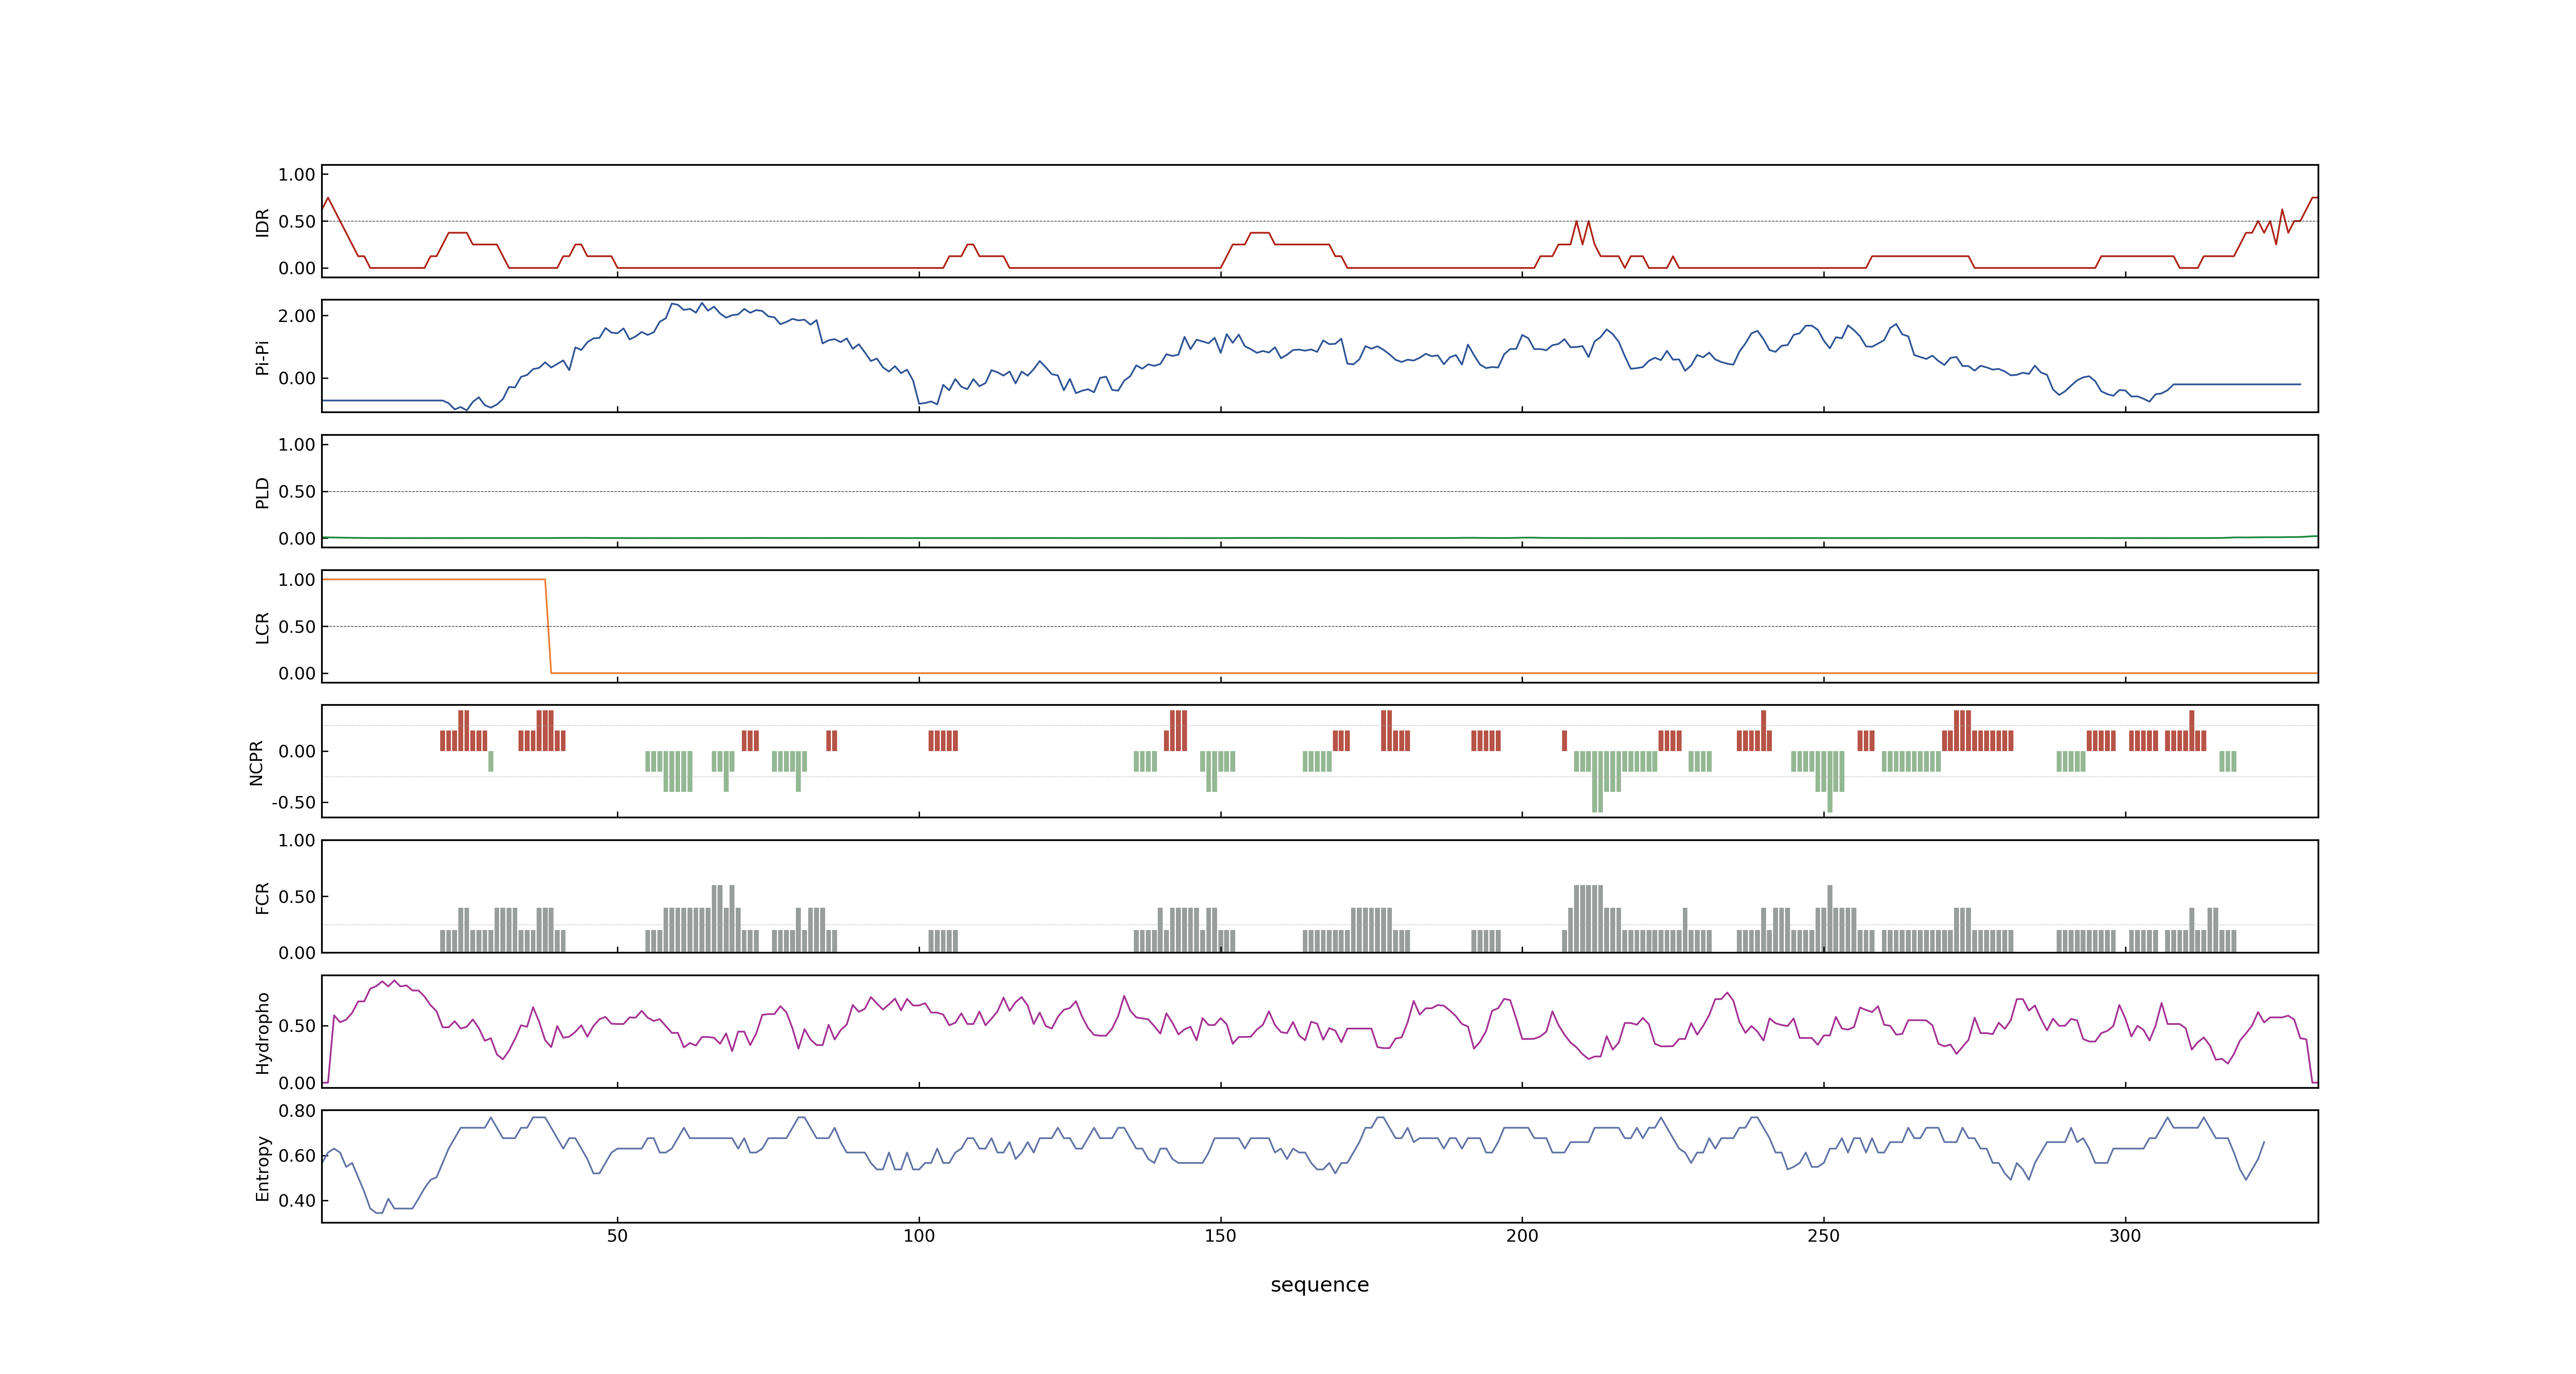Click the FCR axis label
The width and height of the screenshot is (2576, 1374).
click(262, 898)
